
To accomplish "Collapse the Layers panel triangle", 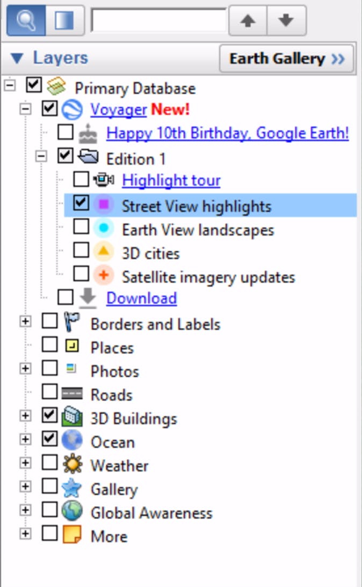I will tap(17, 58).
